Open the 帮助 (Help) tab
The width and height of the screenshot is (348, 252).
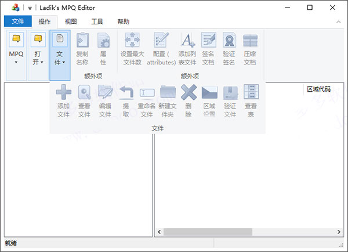tap(124, 21)
